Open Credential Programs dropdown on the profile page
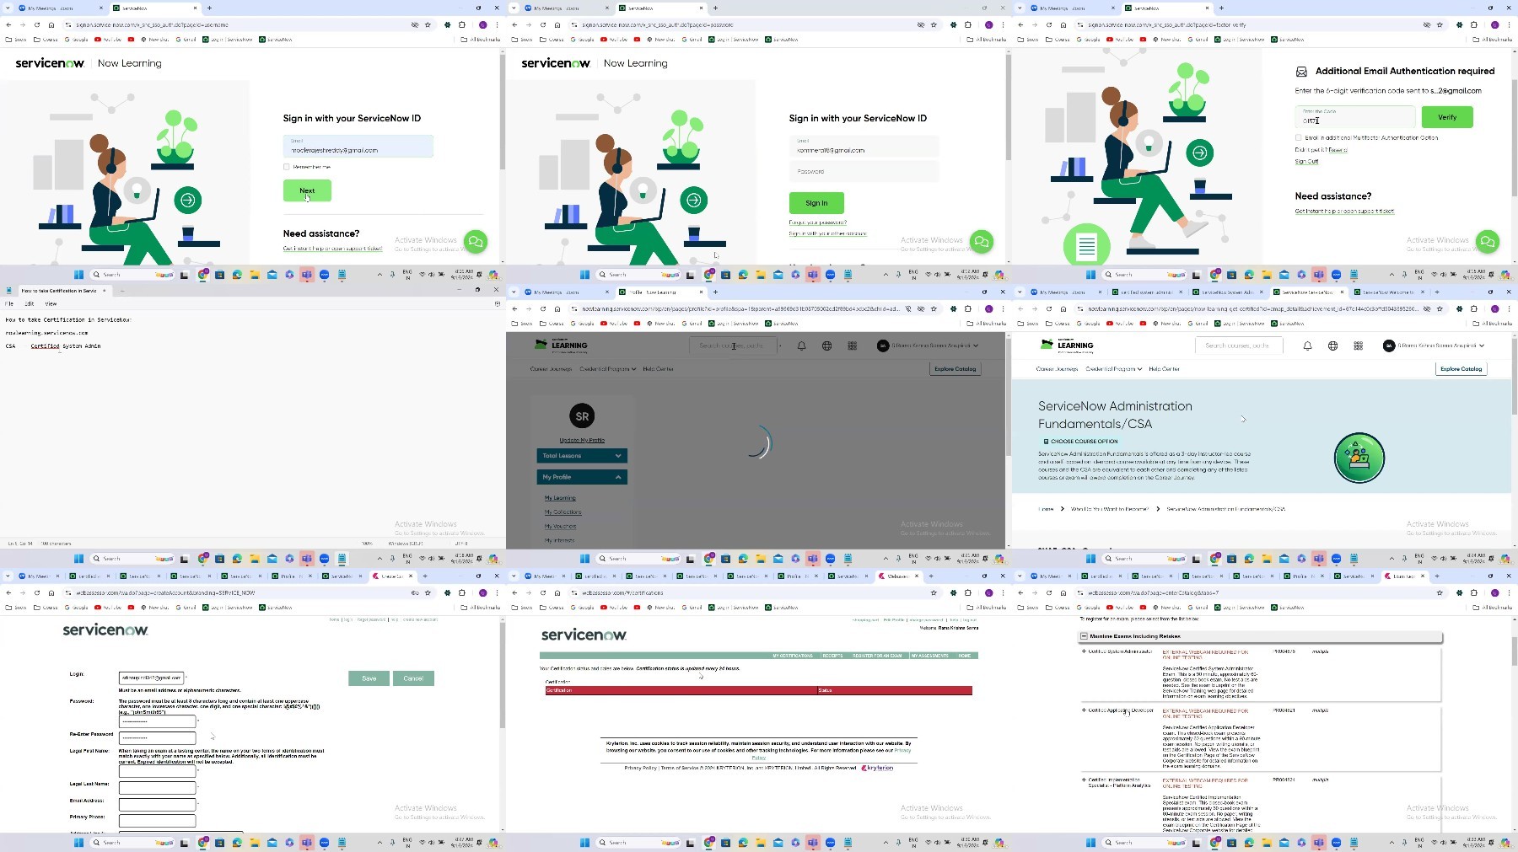This screenshot has height=852, width=1518. [608, 369]
